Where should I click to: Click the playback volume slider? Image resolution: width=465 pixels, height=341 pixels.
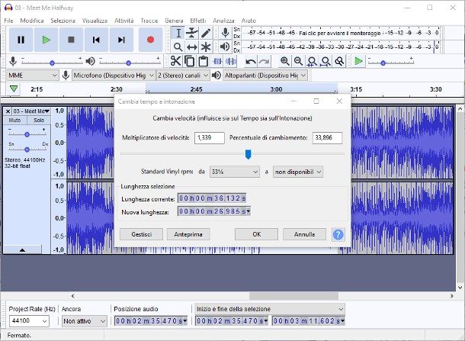pyautogui.click(x=128, y=63)
